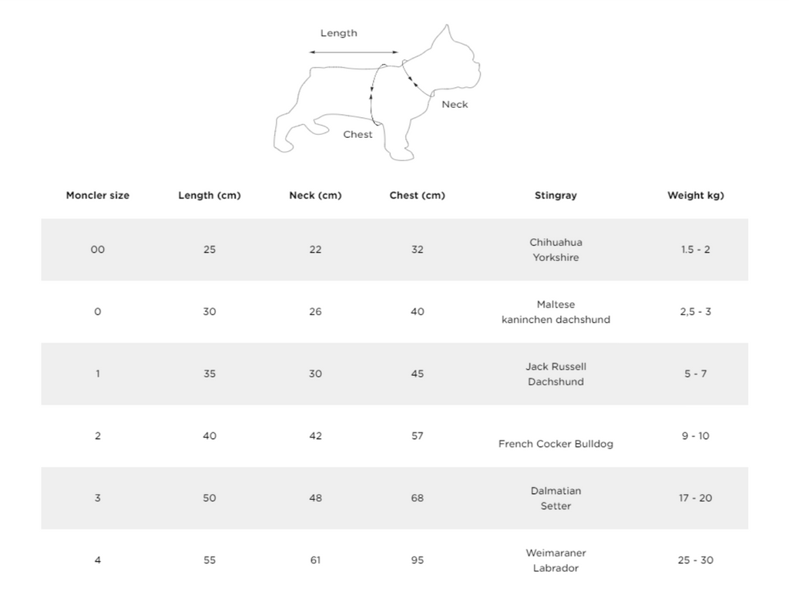Click the 1.5 - 2 weight value
Image resolution: width=789 pixels, height=611 pixels.
coord(696,250)
